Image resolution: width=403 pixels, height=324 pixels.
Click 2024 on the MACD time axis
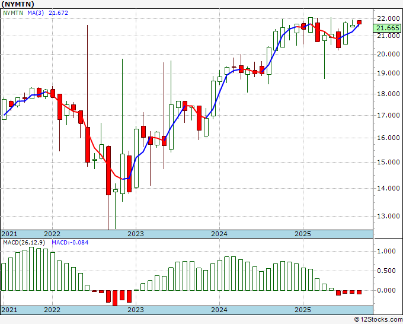(219, 310)
